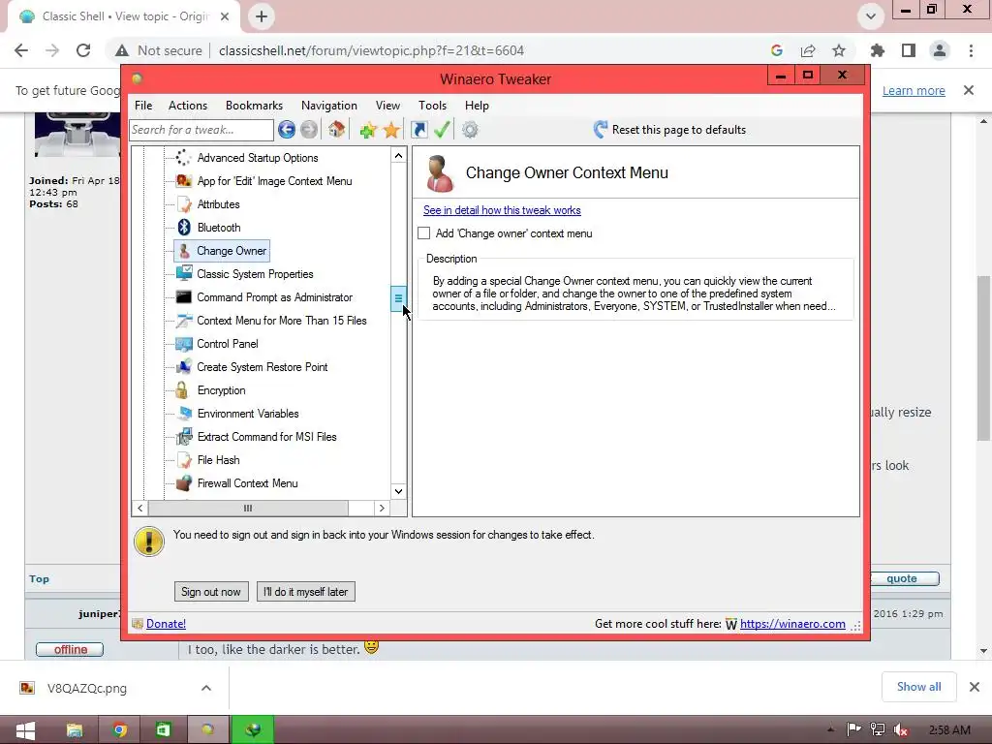
Task: Click the quote button in forum post
Action: click(x=904, y=578)
